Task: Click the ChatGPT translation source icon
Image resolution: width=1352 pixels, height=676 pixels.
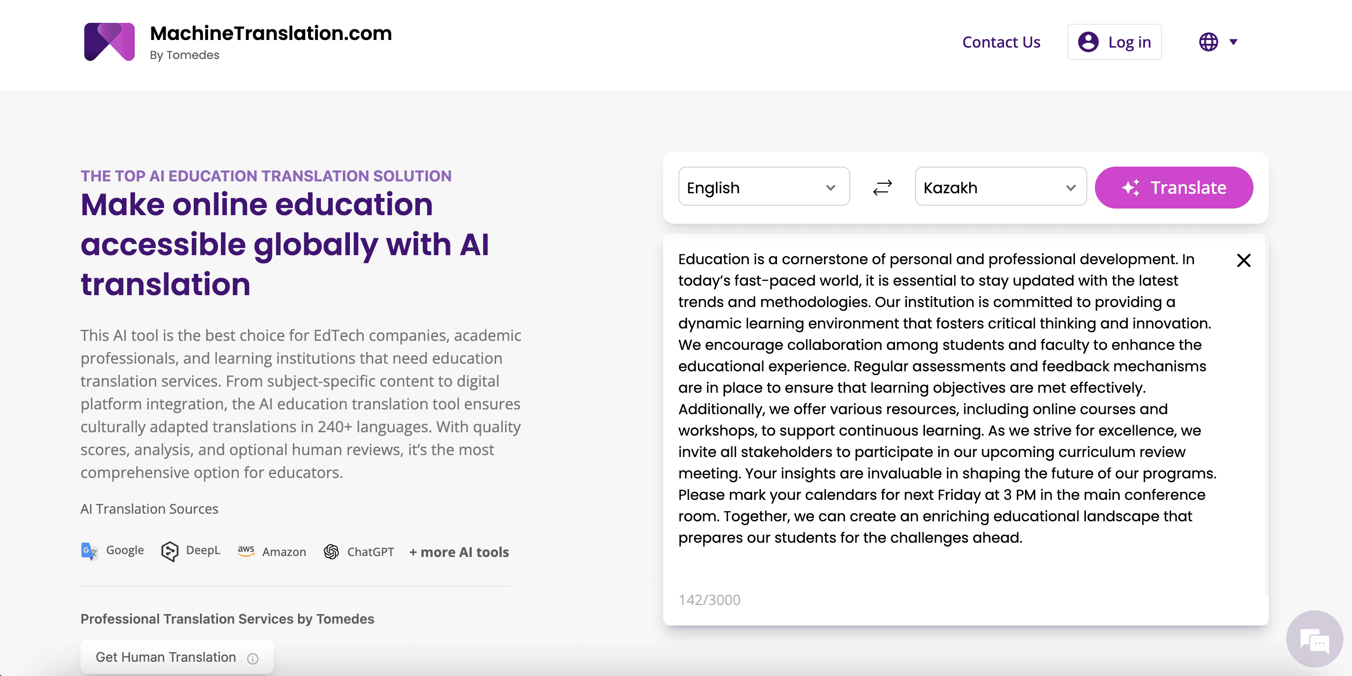Action: coord(331,552)
